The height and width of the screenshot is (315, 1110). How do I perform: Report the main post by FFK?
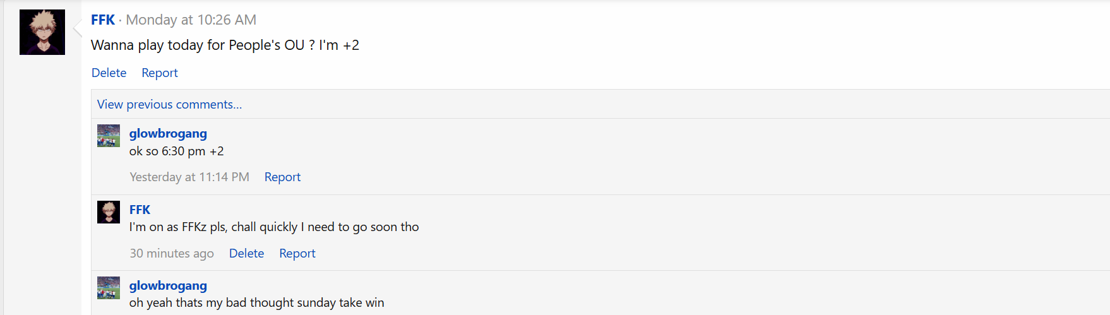(159, 73)
